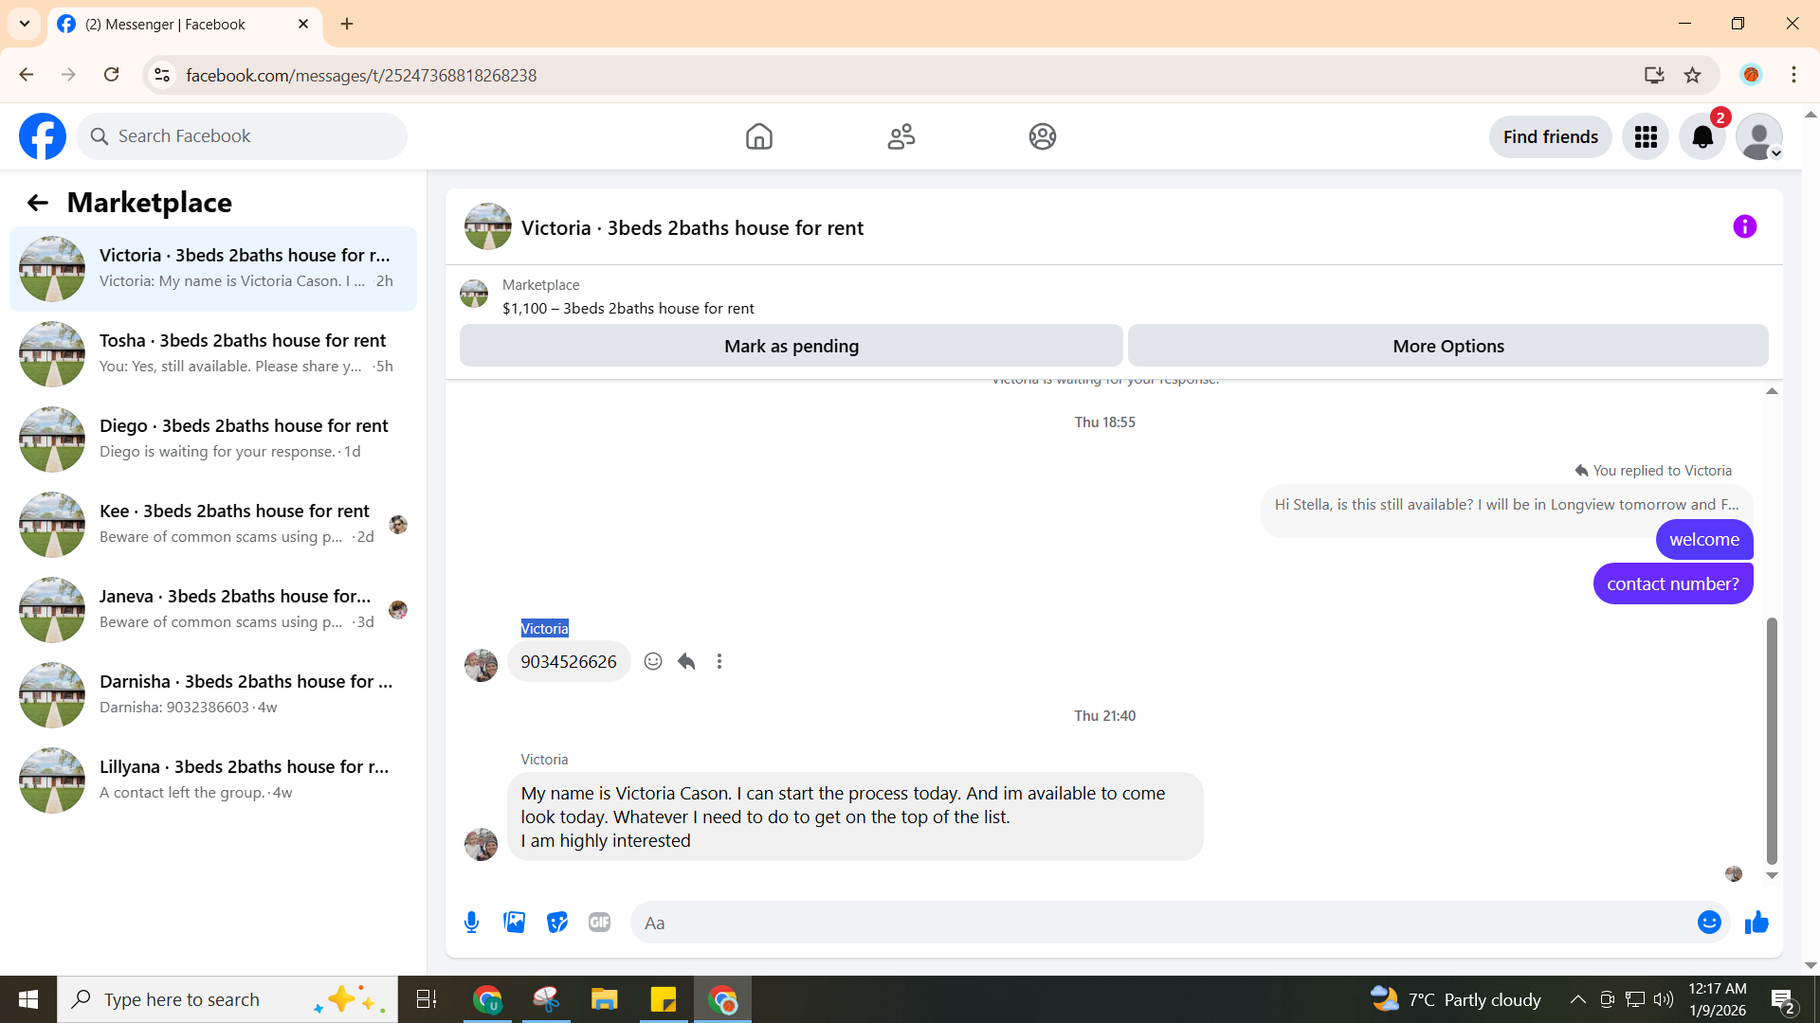
Task: Open more actions for 9034526626 message
Action: pos(719,661)
